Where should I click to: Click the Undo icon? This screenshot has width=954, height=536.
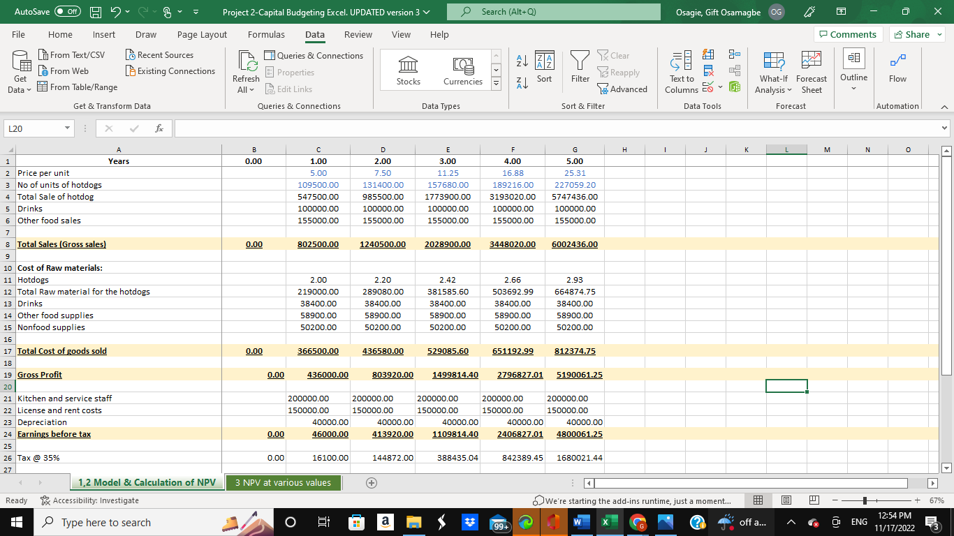(x=115, y=13)
